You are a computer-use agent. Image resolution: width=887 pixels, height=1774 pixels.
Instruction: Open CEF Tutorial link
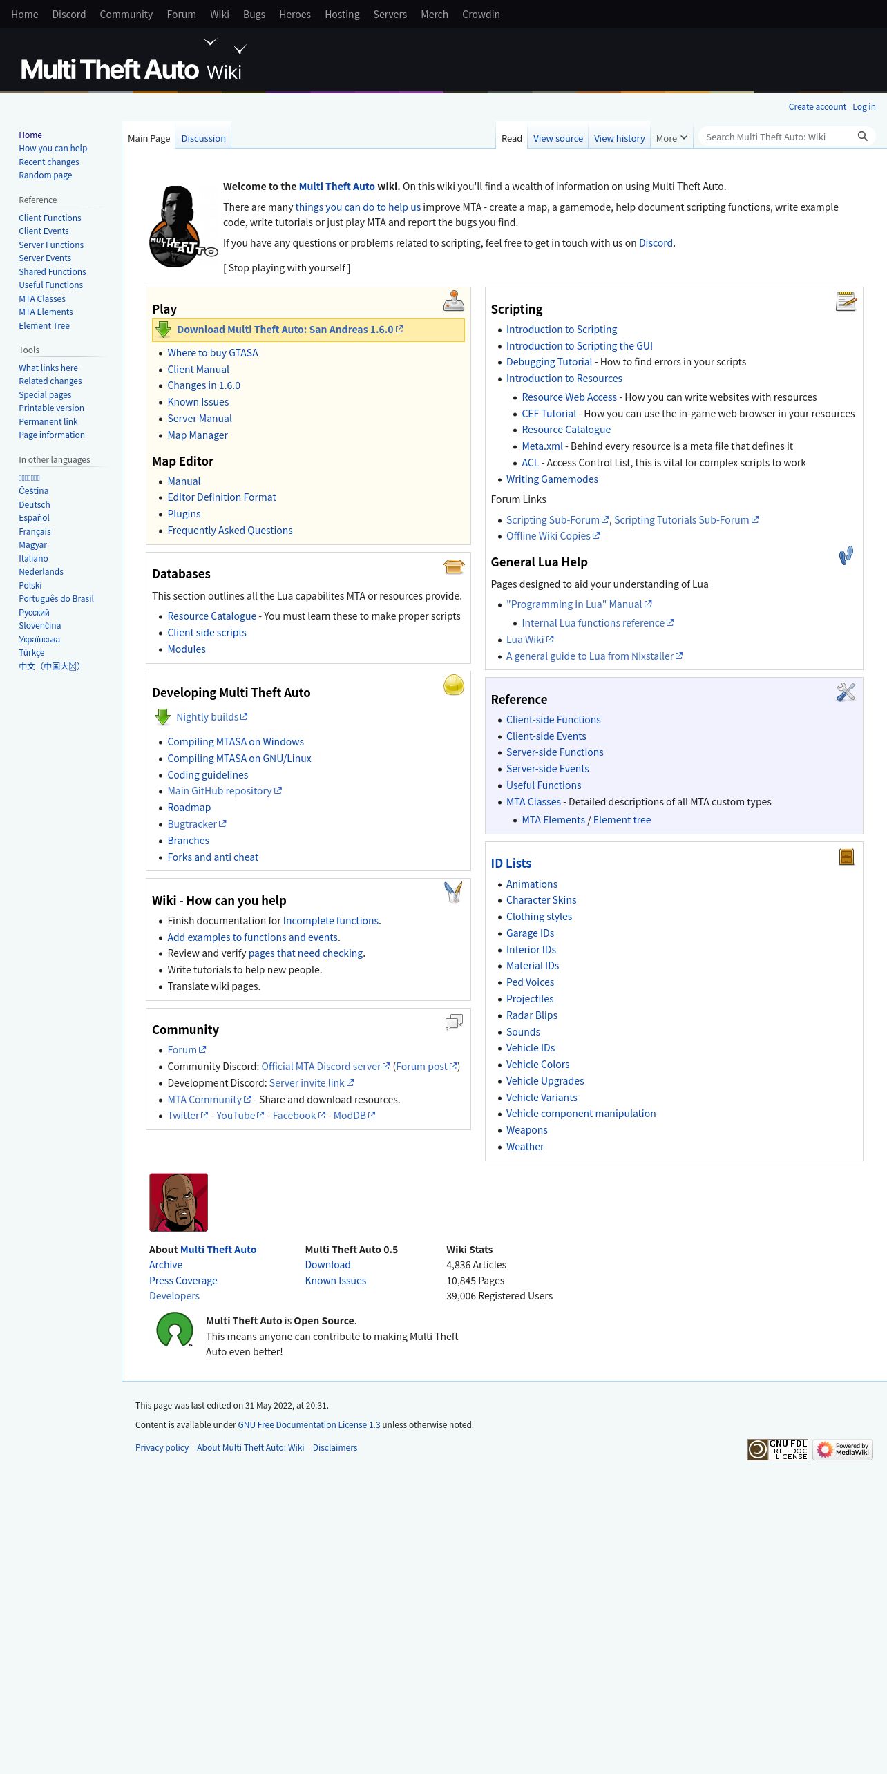[x=549, y=413]
